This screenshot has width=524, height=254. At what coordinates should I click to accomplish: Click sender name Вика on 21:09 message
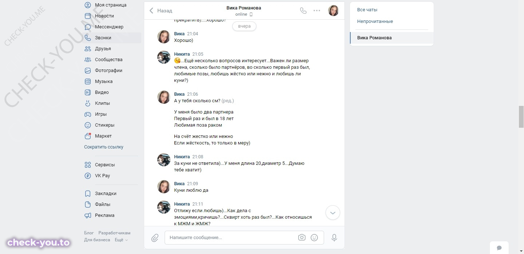coord(180,184)
